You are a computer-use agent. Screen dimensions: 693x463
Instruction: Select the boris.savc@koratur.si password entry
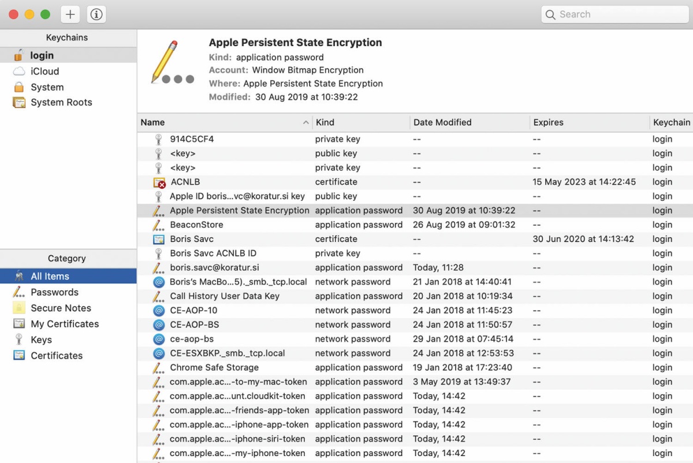[x=415, y=268]
